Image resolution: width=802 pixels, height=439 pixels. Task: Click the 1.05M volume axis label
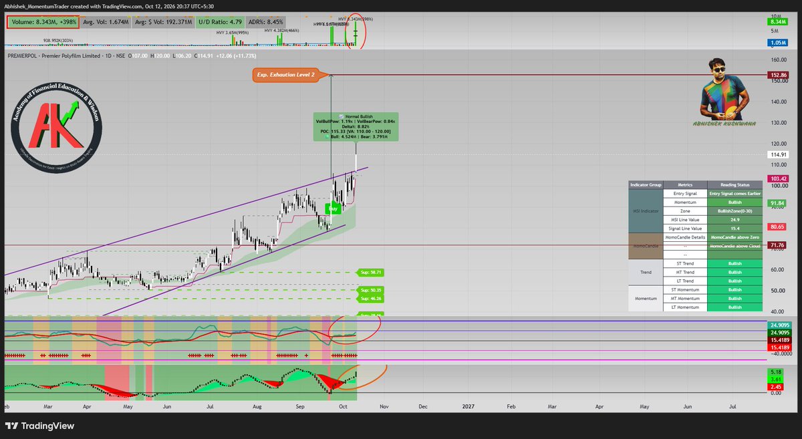(x=778, y=43)
